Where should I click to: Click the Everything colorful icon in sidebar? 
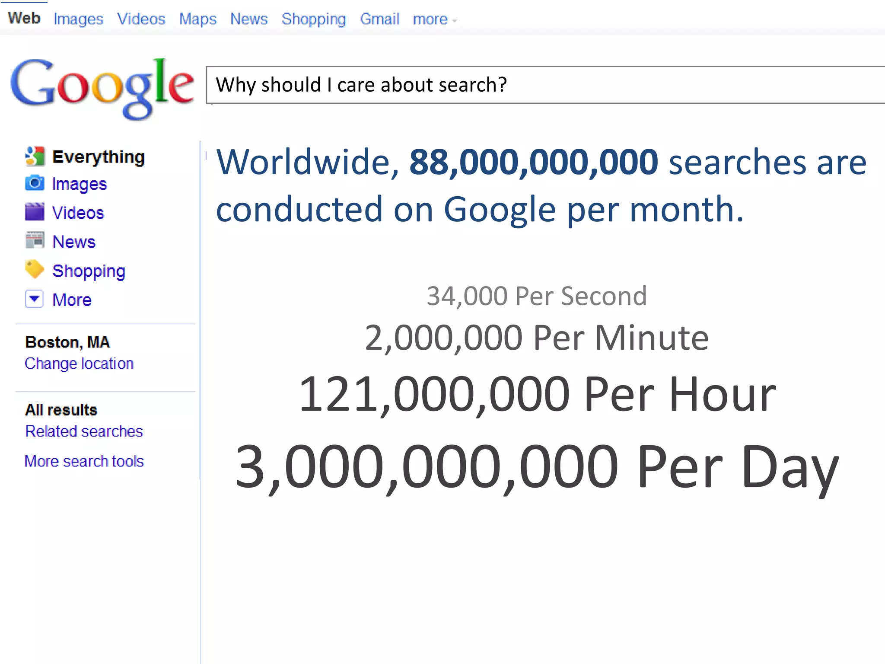(x=35, y=156)
